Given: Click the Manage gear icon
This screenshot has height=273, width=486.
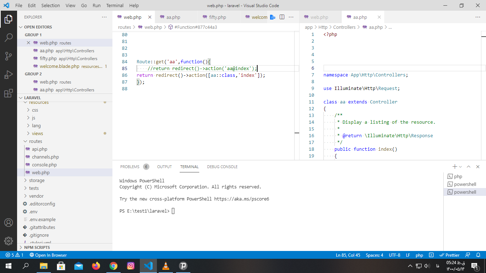Looking at the screenshot, I should tap(9, 241).
